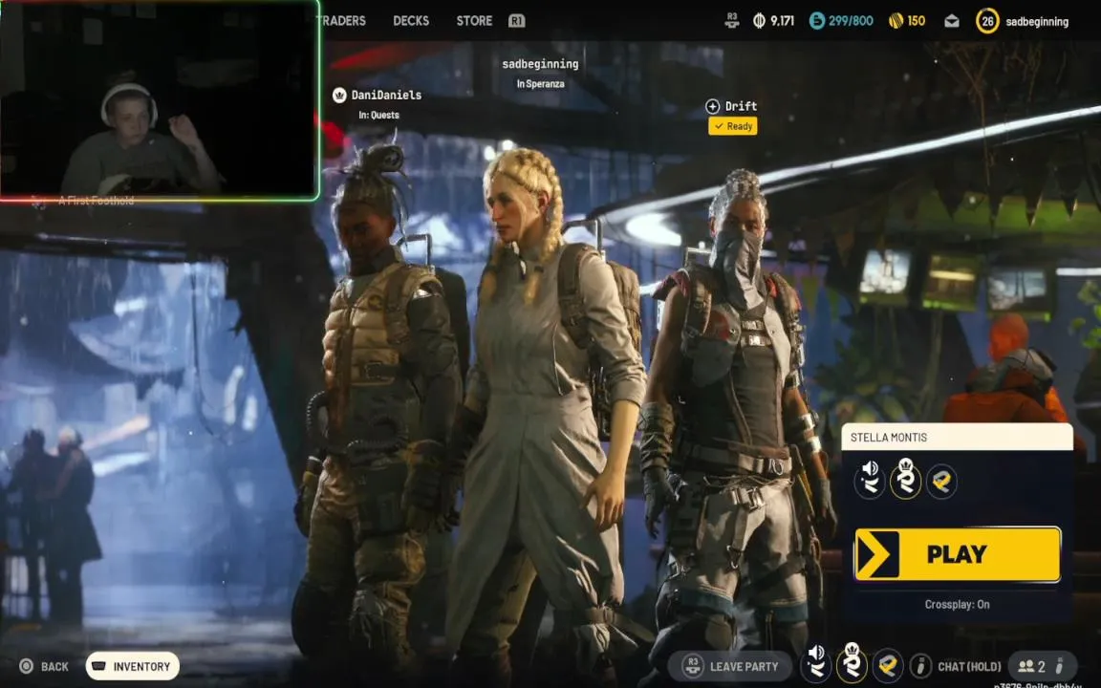The height and width of the screenshot is (688, 1101).
Task: Click speaker raider icon in bottom bar
Action: tap(815, 663)
